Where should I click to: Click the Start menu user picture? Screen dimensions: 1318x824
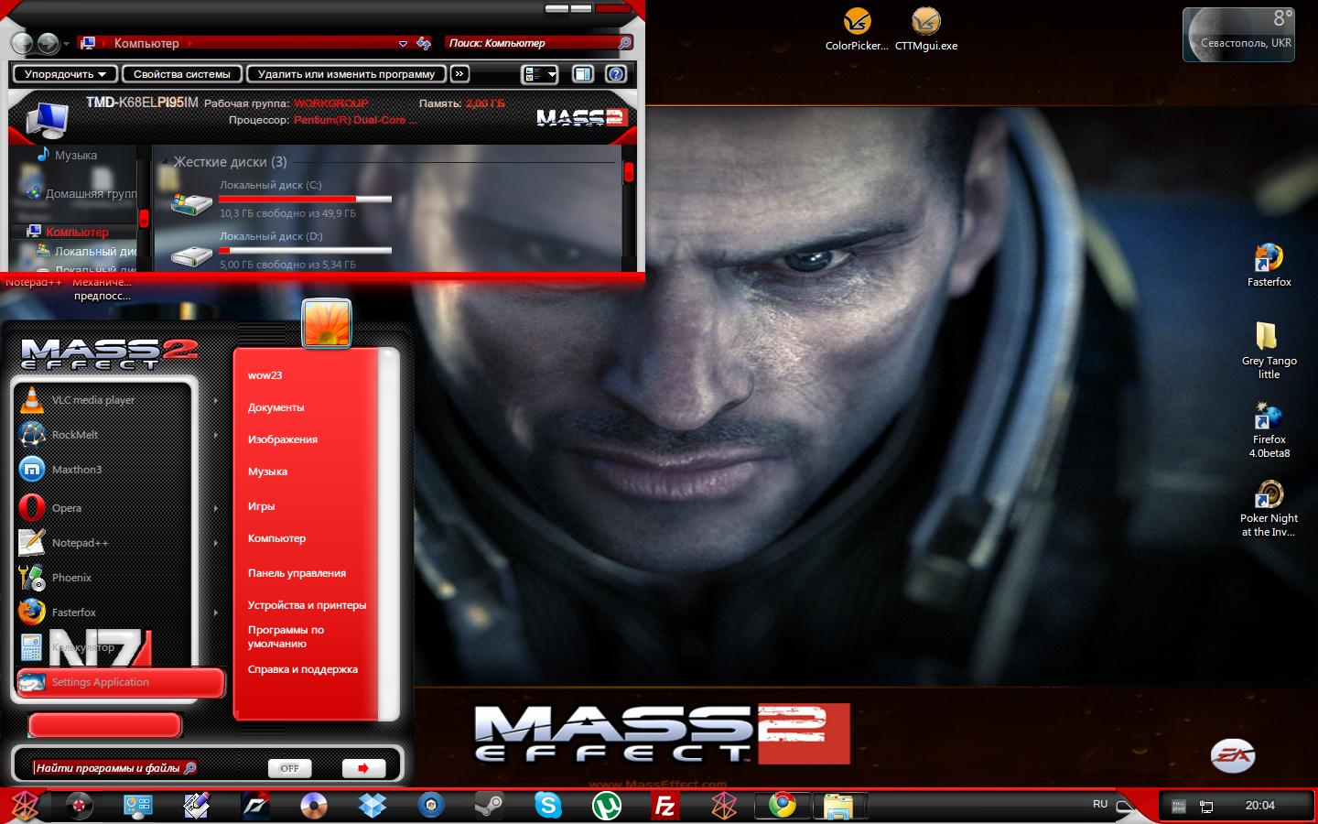pyautogui.click(x=327, y=323)
